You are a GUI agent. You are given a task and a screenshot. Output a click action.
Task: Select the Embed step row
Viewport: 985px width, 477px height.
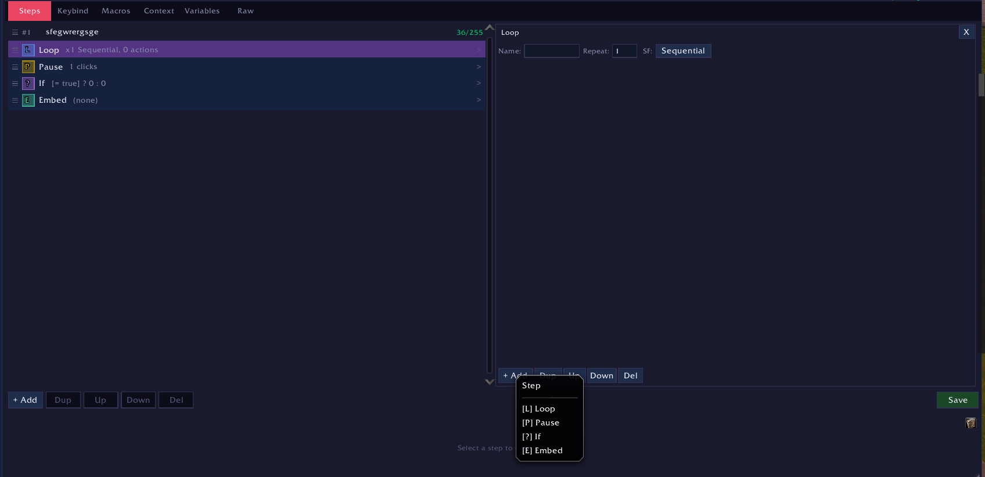[x=247, y=100]
